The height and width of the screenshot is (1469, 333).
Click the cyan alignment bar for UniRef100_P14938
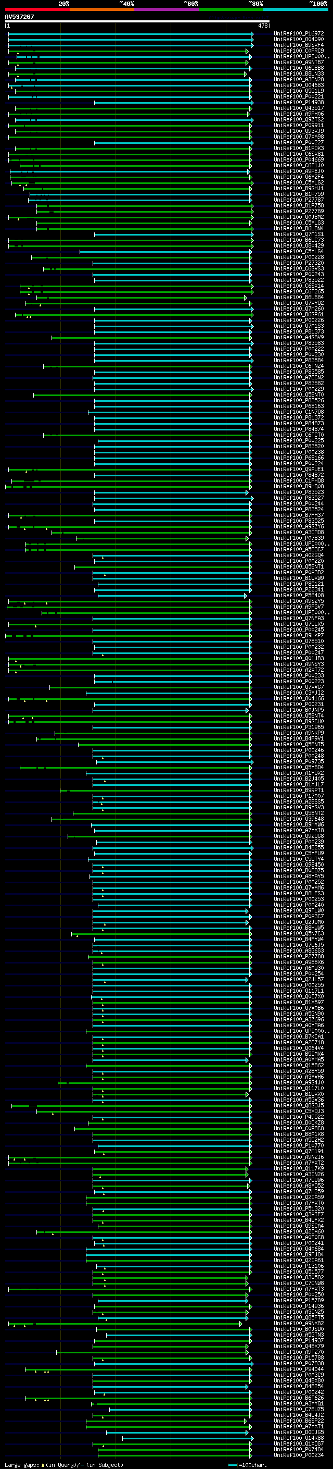[x=174, y=103]
